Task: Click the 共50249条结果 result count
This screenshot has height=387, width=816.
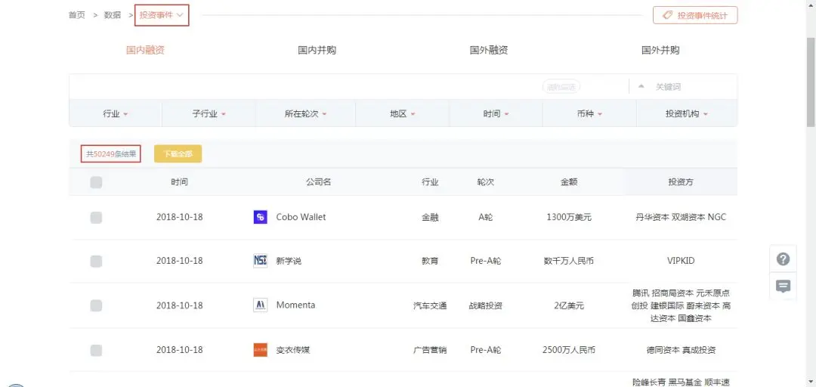Action: click(x=111, y=153)
